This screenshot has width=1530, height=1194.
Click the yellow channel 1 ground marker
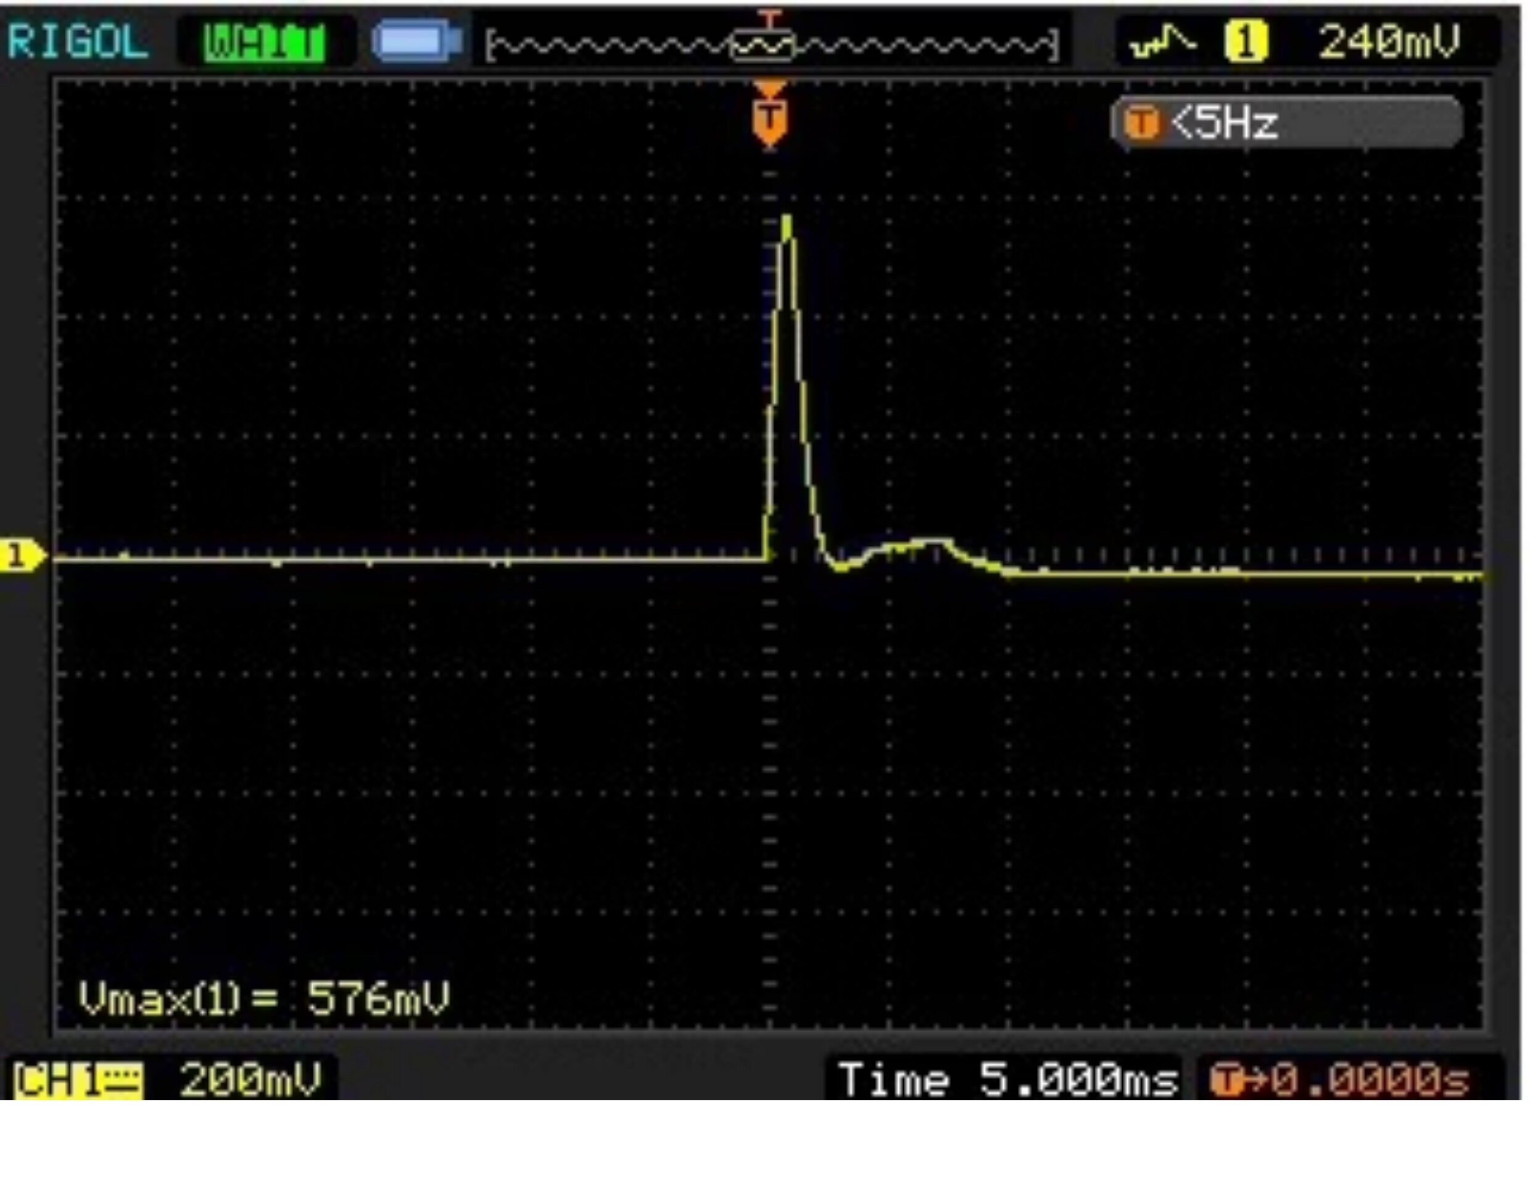(x=22, y=558)
